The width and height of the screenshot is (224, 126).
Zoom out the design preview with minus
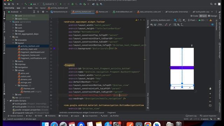click(210, 98)
